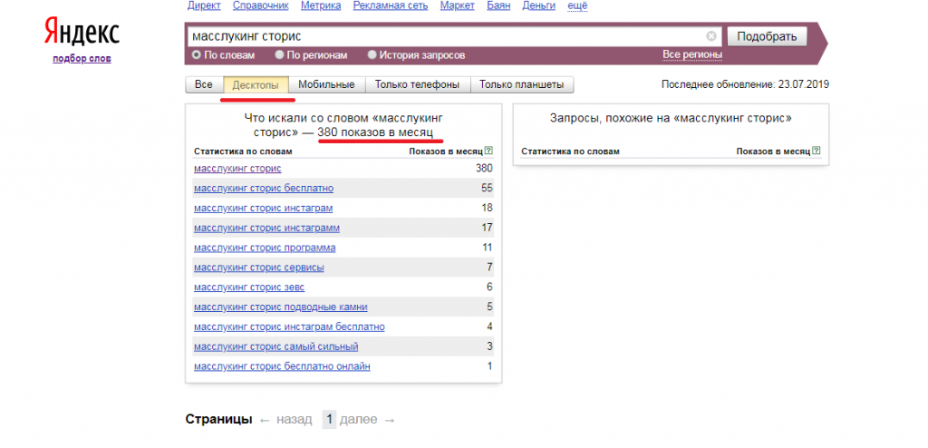Switch to the 'Десктопы' tab
This screenshot has width=928, height=448.
pos(256,84)
